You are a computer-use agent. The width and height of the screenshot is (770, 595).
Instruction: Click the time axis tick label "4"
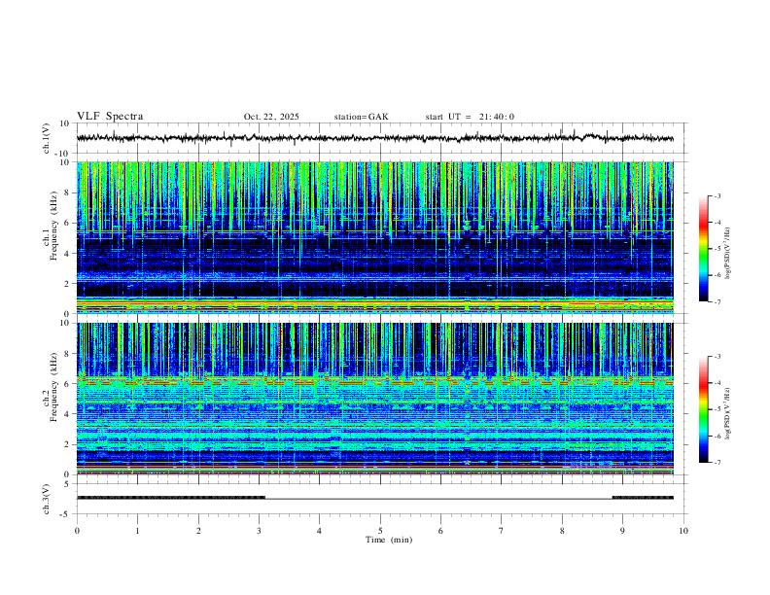coord(320,531)
